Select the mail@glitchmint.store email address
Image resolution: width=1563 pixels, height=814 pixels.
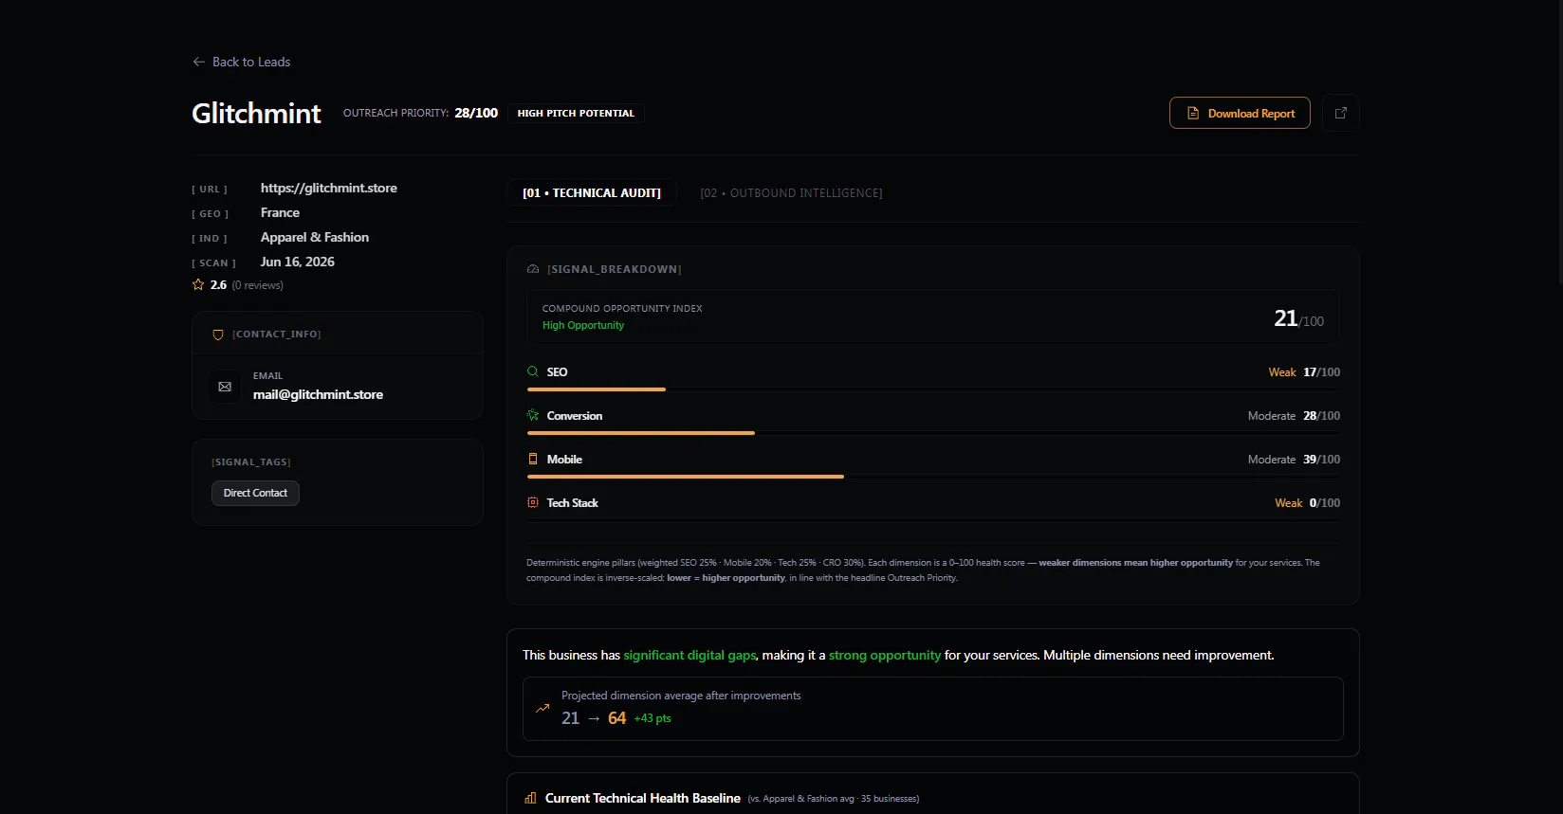coord(318,394)
